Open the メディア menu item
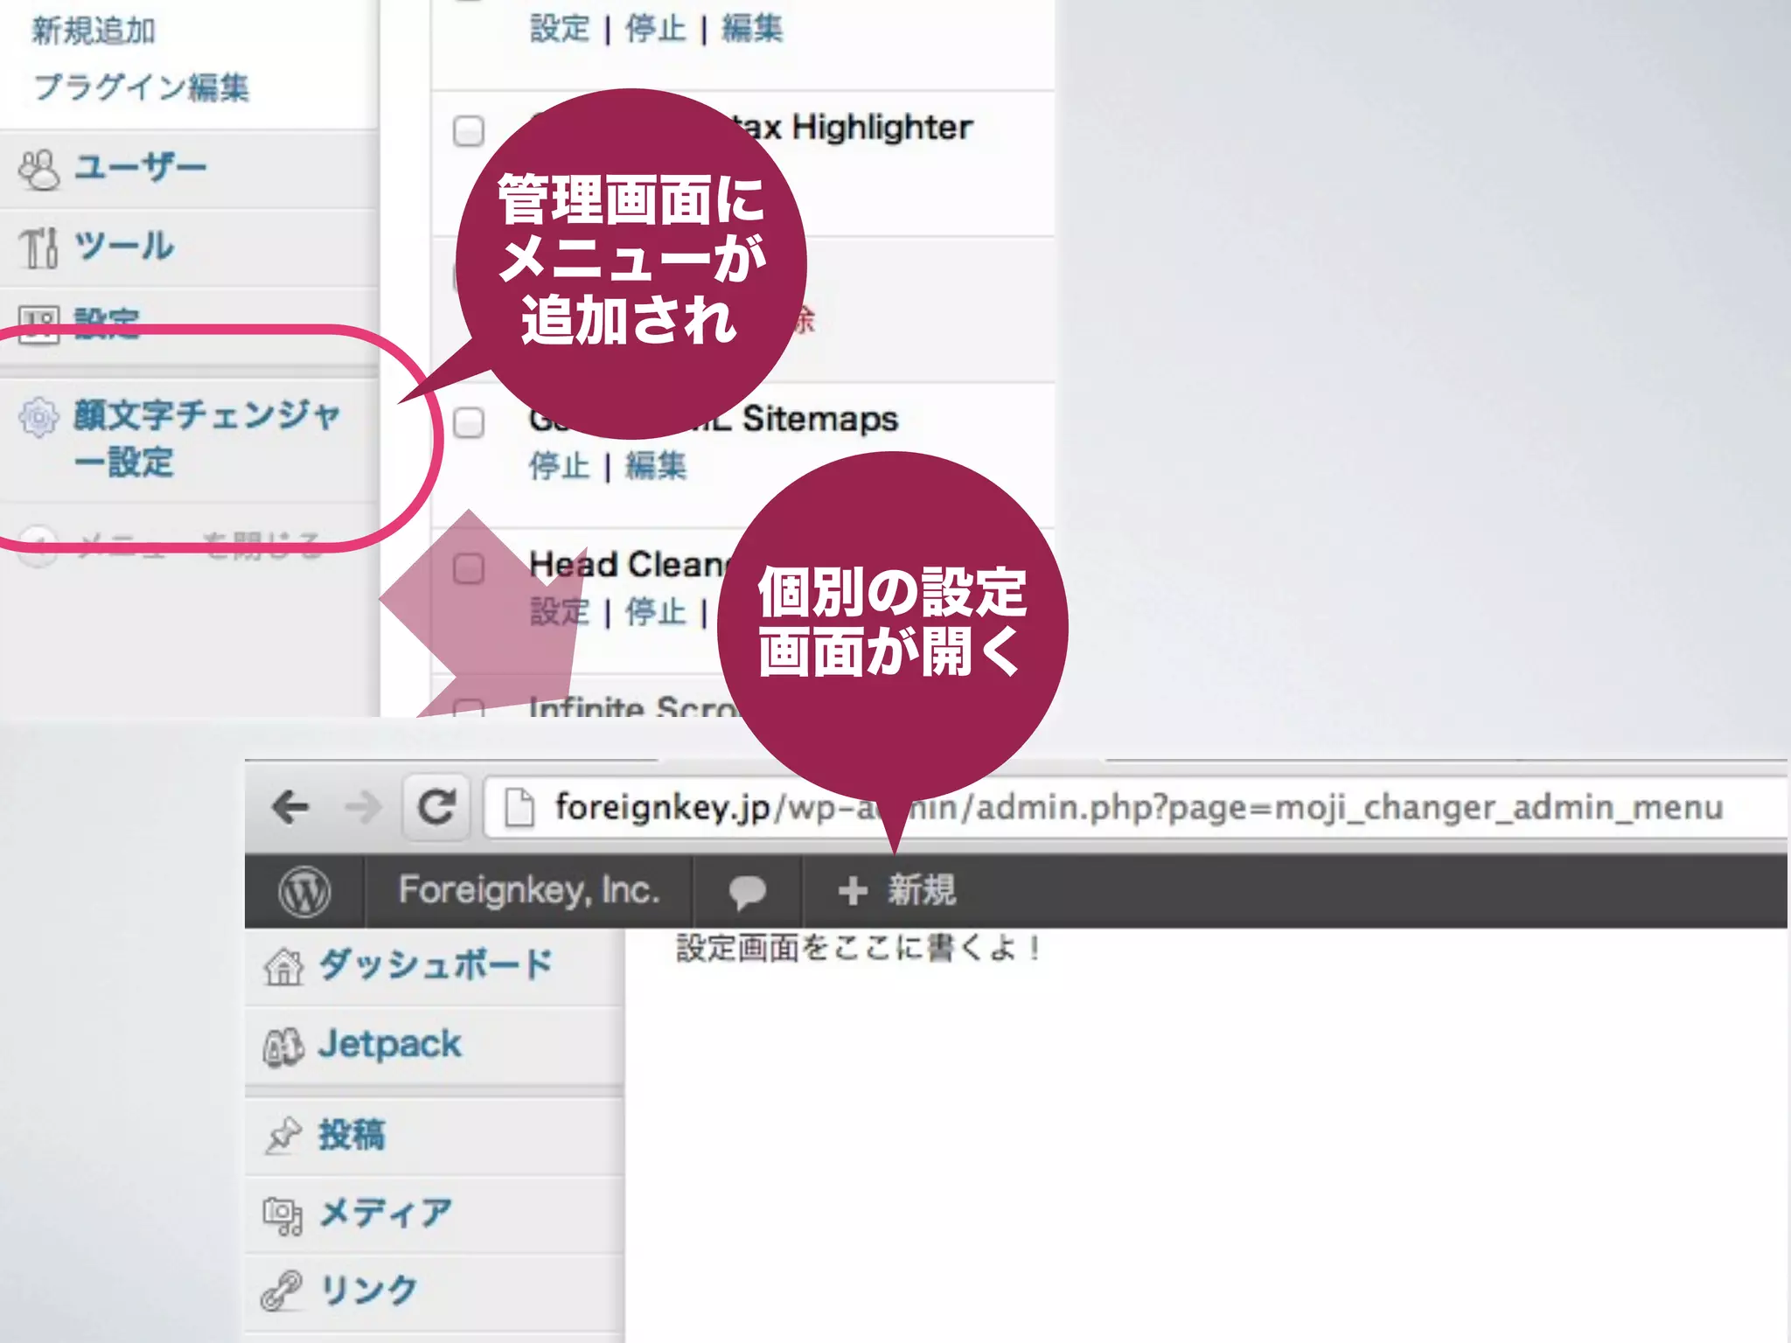This screenshot has height=1343, width=1791. point(386,1213)
